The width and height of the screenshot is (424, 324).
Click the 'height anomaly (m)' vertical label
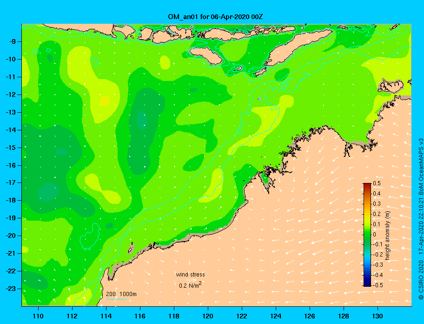pos(388,236)
